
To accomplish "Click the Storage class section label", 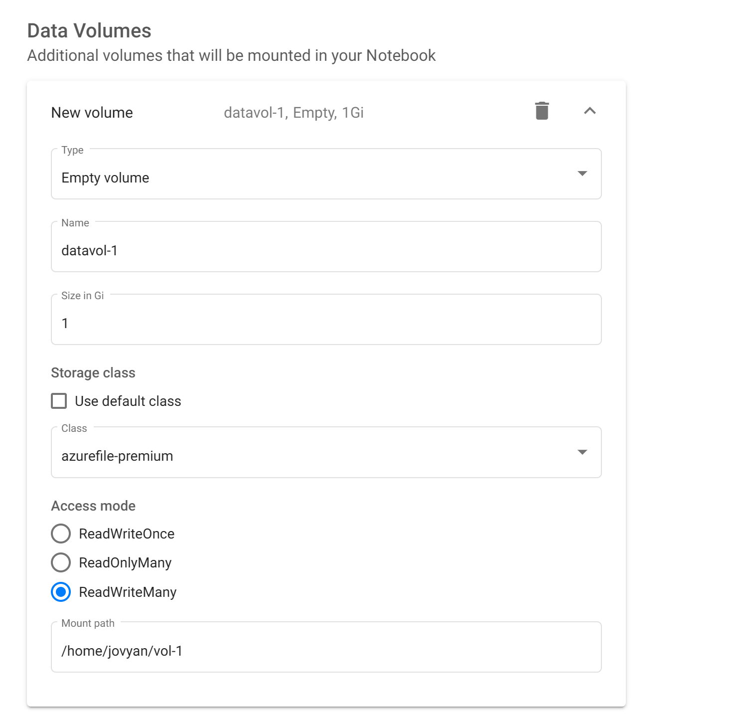I will [x=93, y=373].
